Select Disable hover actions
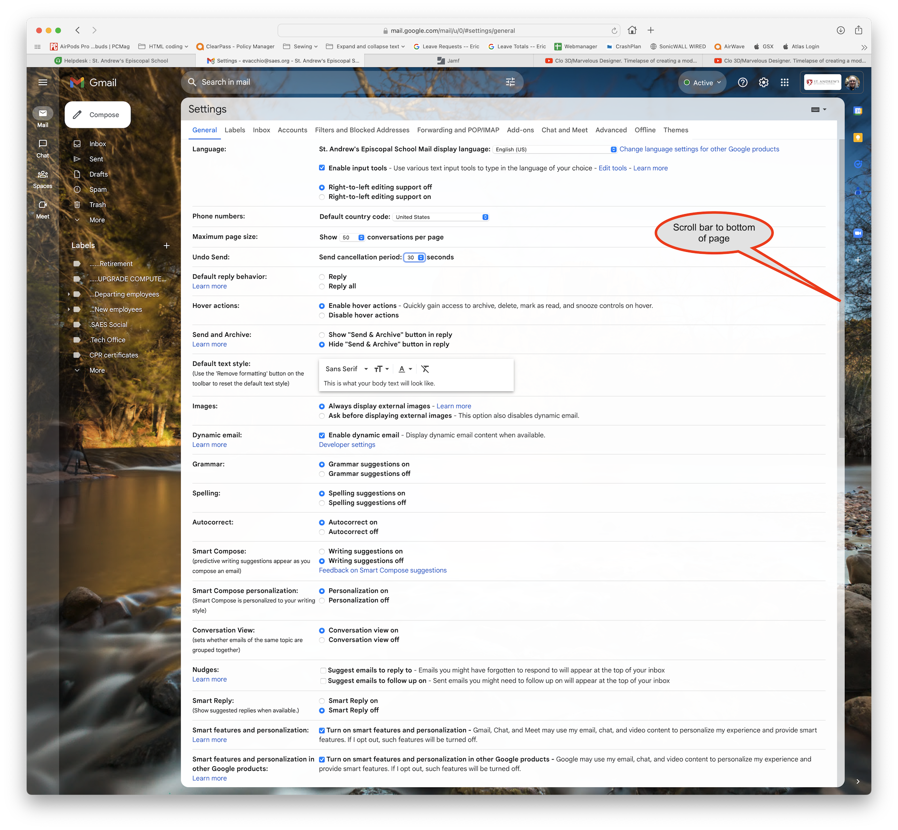 [x=322, y=316]
